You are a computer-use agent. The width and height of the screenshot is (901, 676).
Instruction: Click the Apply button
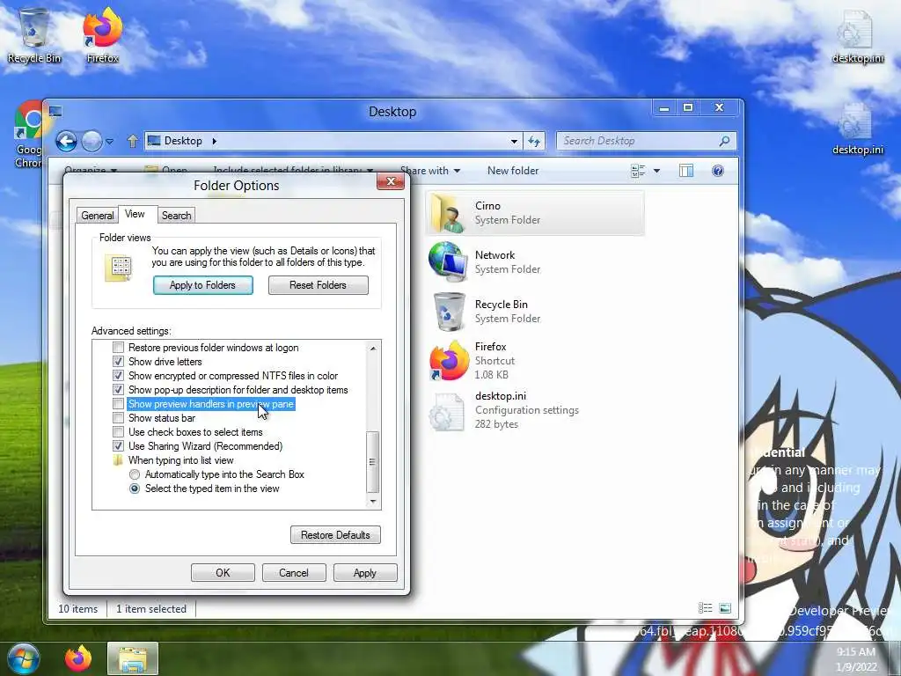(365, 573)
